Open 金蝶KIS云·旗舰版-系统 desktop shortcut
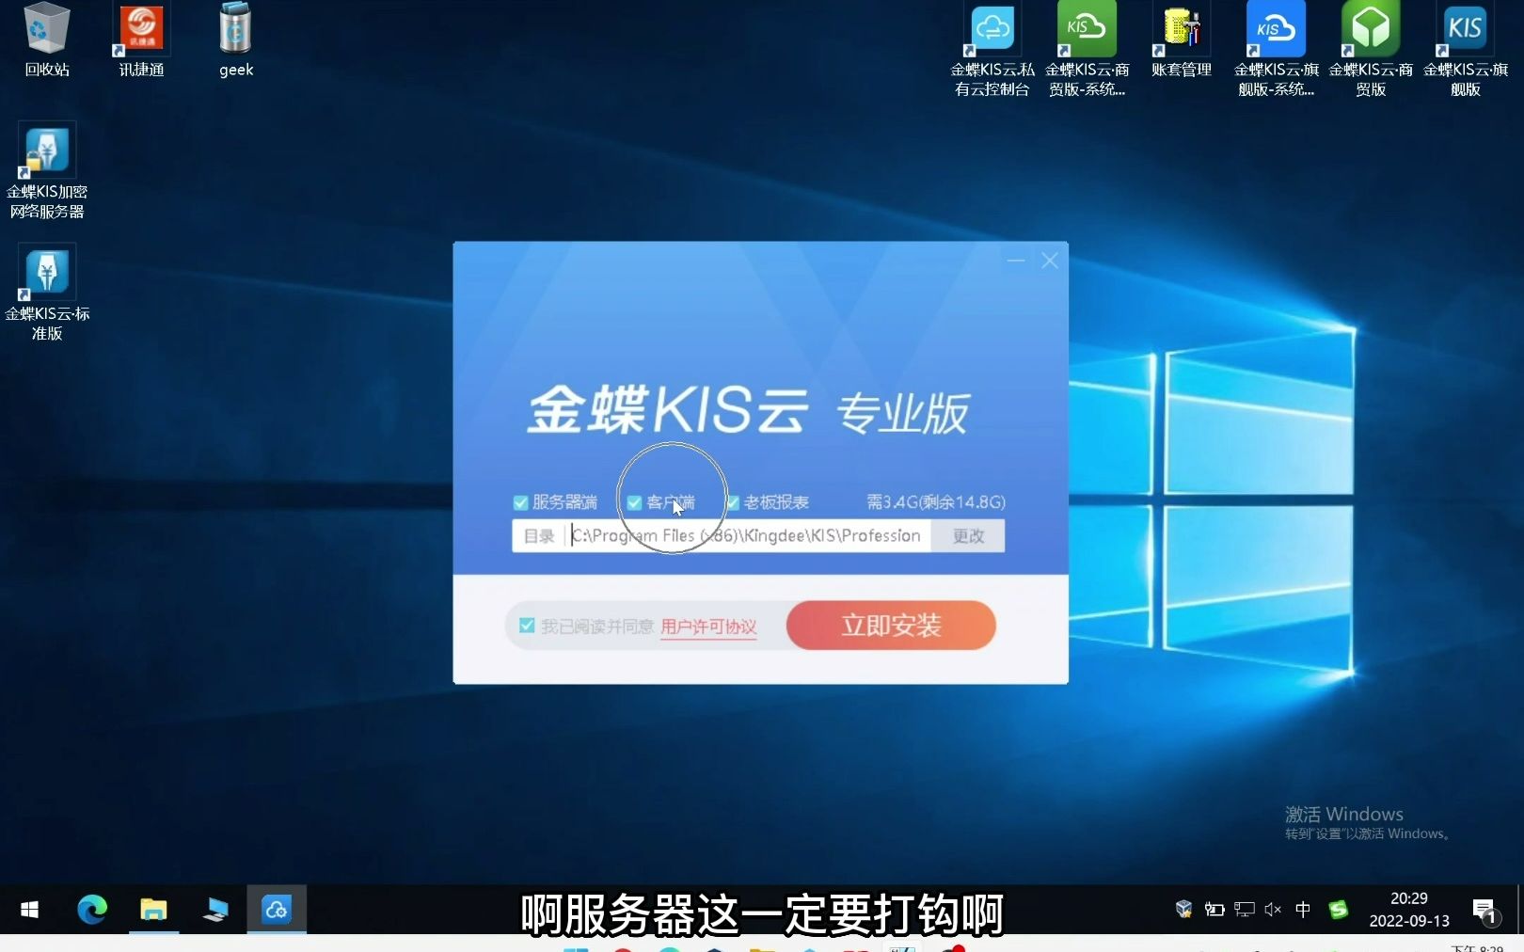The width and height of the screenshot is (1524, 952). point(1277,49)
